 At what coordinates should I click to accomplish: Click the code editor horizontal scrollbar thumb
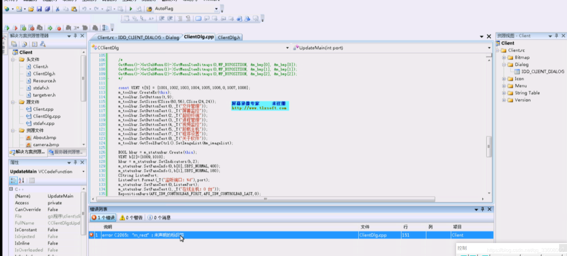(x=266, y=199)
